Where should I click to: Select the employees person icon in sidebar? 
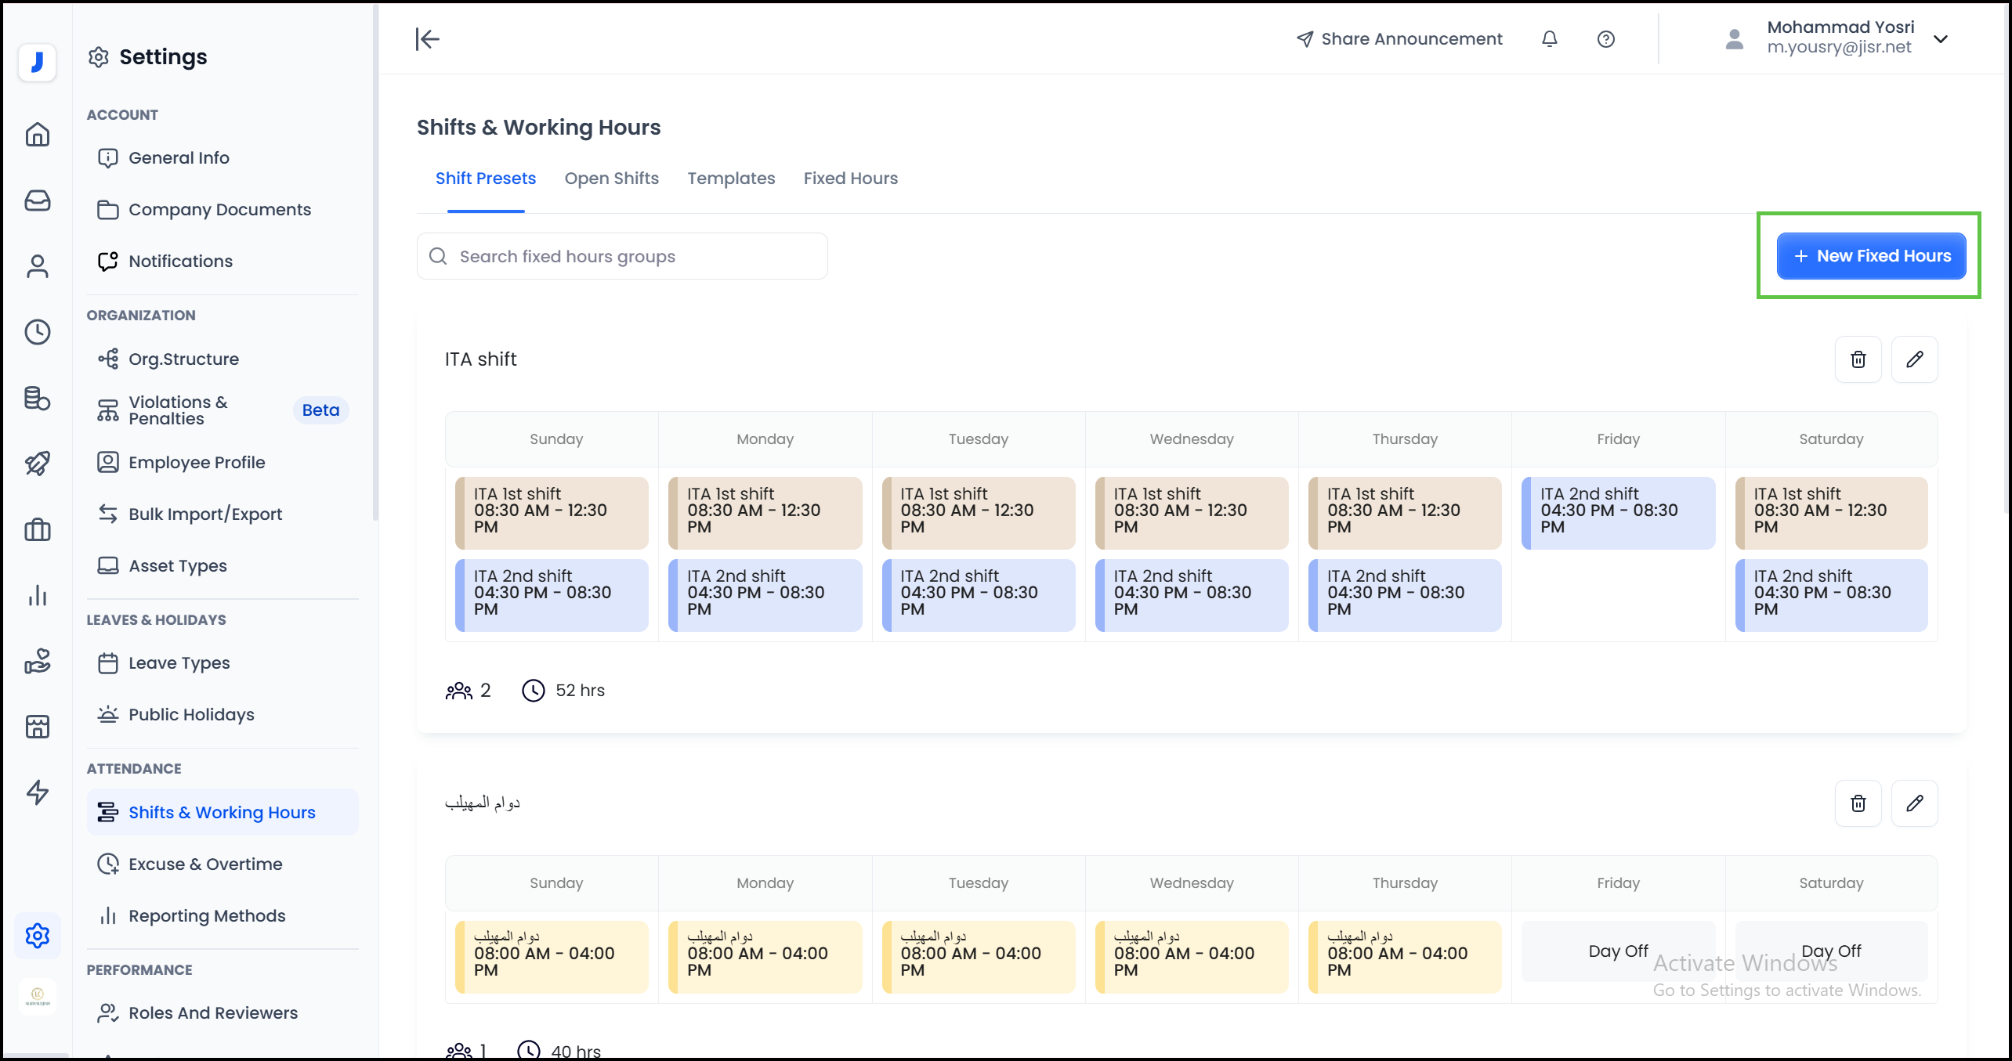coord(37,266)
